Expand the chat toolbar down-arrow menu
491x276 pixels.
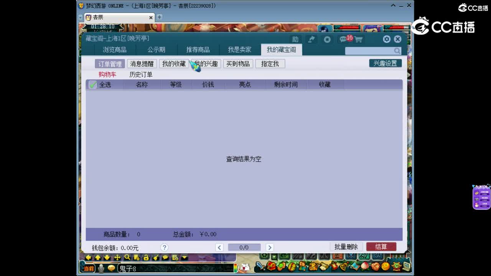(185, 258)
